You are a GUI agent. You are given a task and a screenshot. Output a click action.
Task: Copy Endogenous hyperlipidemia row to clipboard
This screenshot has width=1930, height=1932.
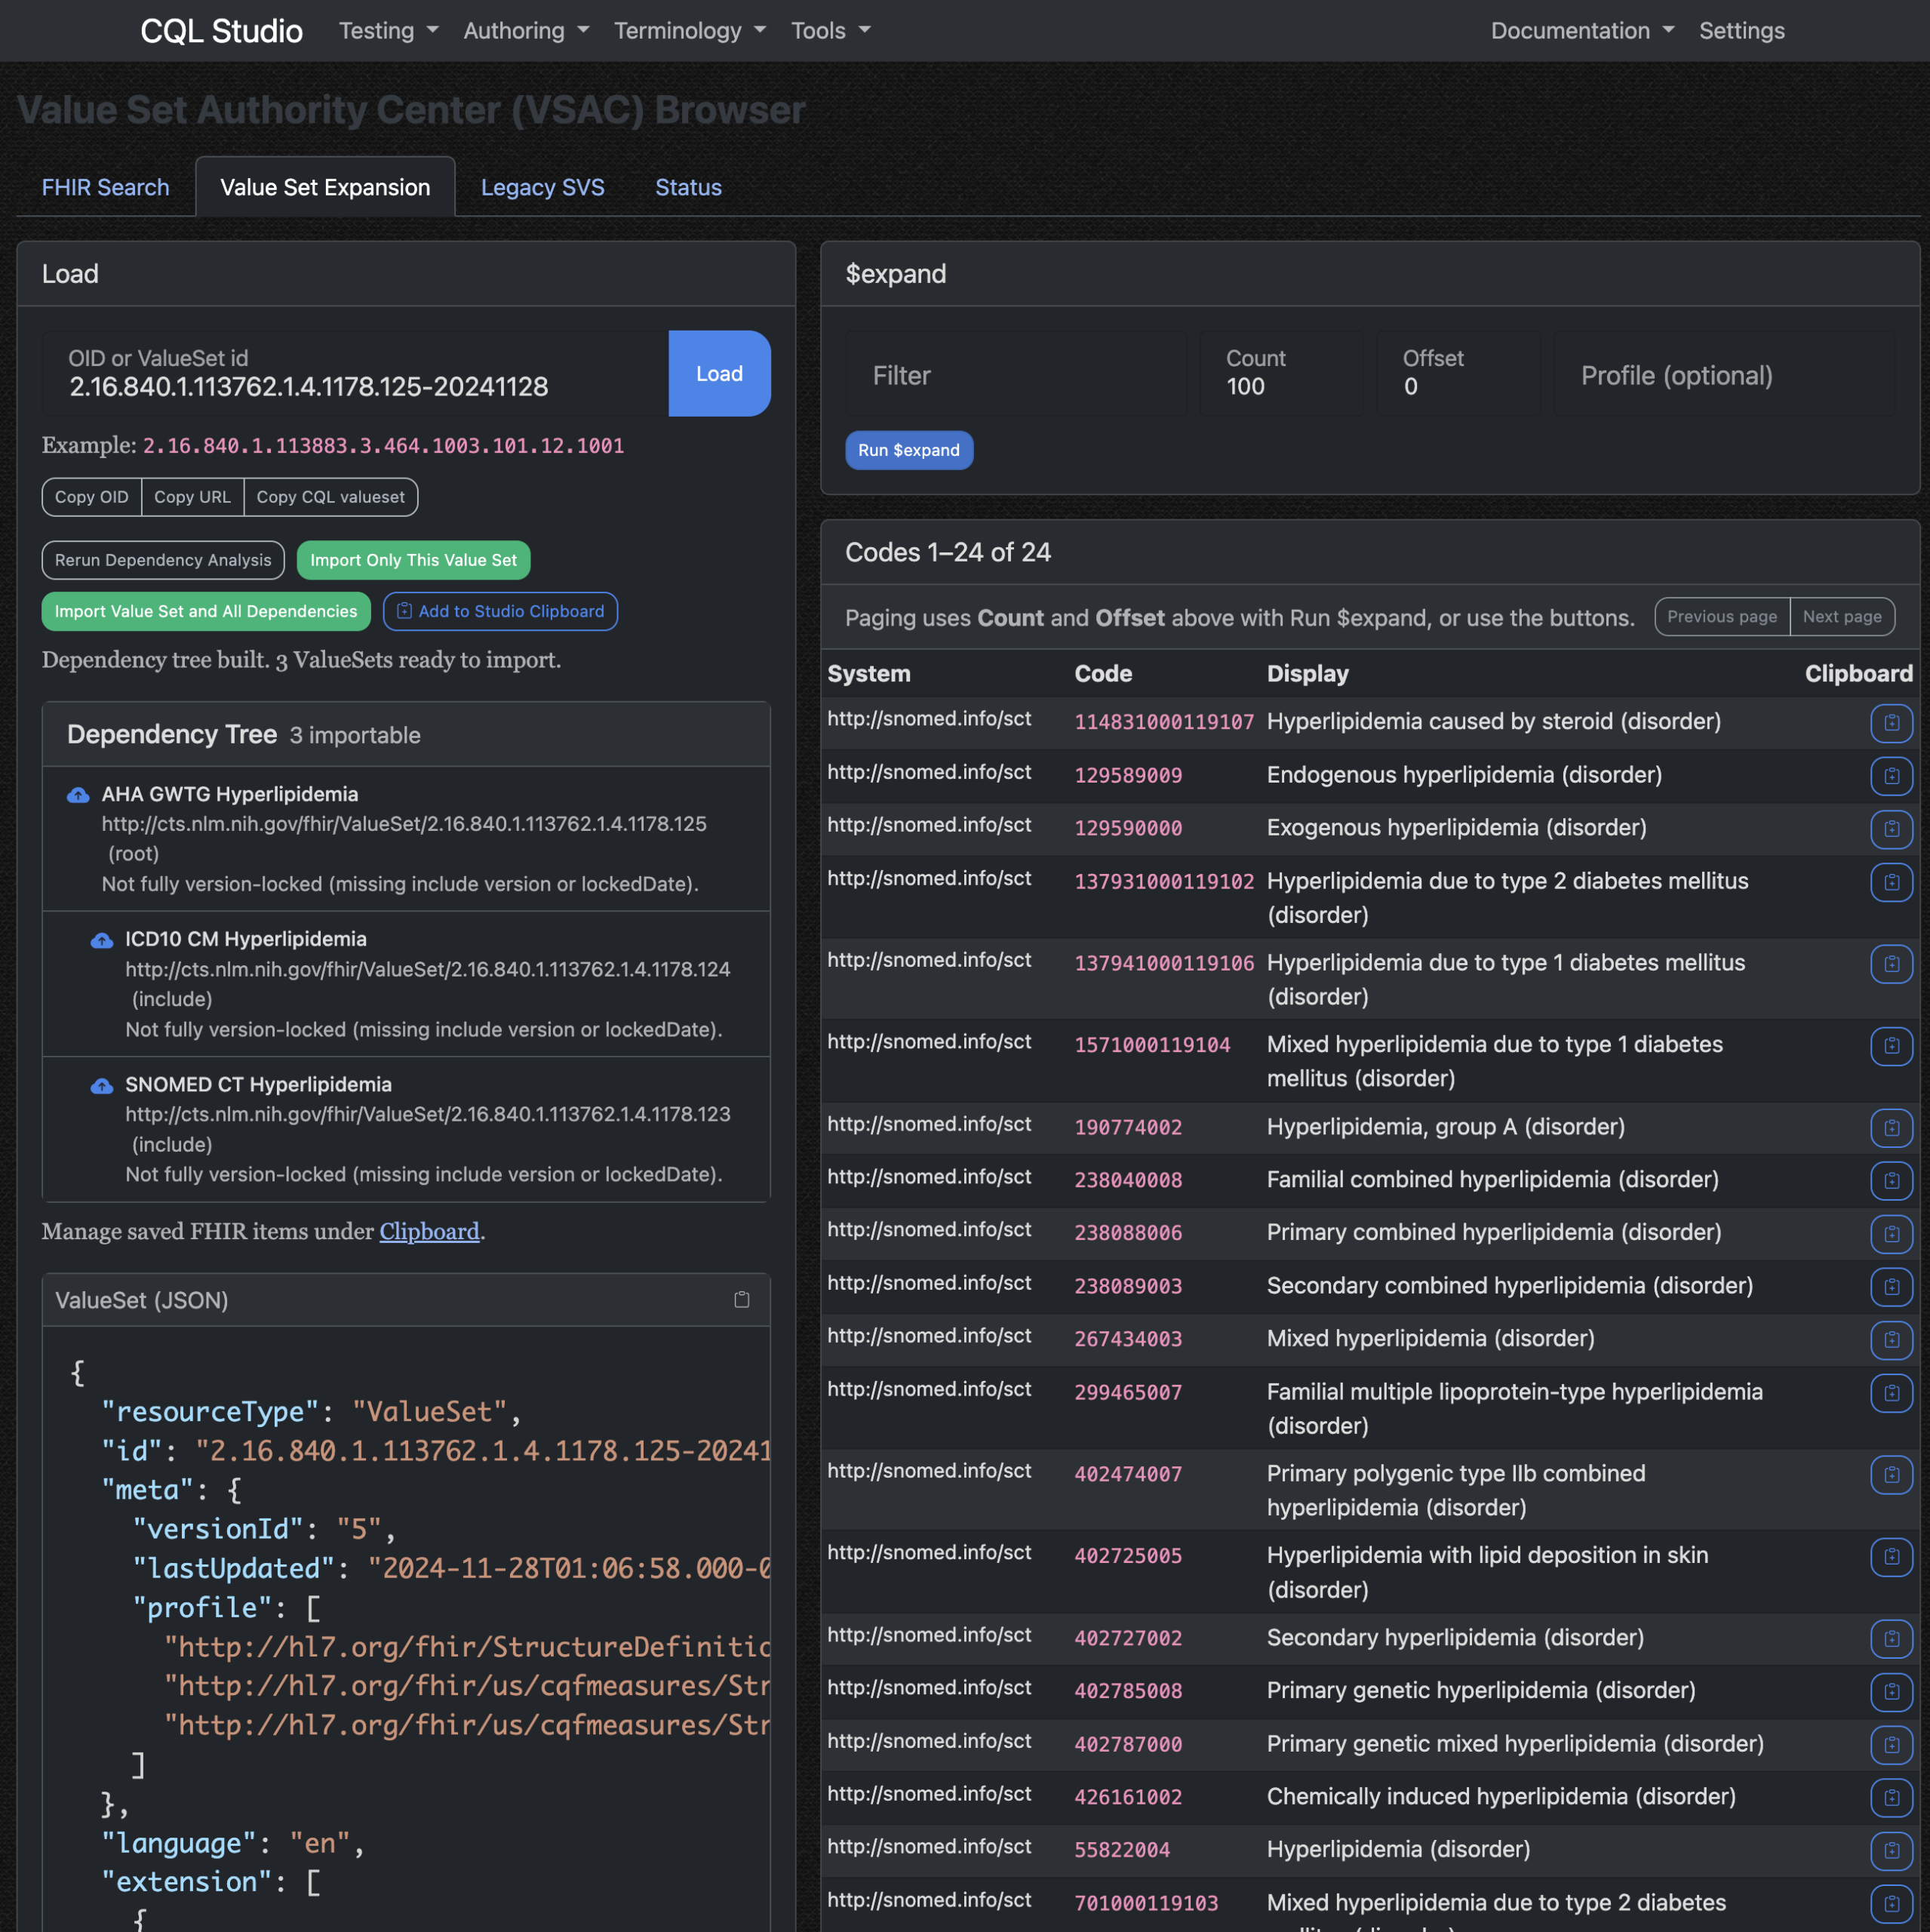tap(1891, 776)
